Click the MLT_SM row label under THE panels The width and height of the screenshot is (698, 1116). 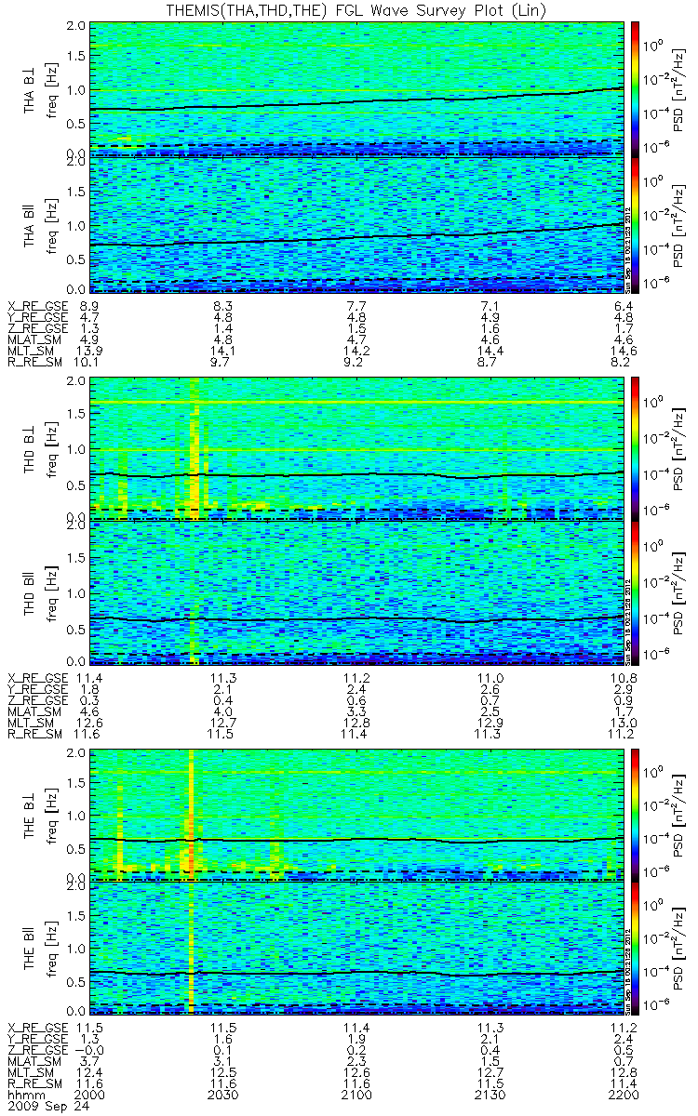coord(30,1072)
